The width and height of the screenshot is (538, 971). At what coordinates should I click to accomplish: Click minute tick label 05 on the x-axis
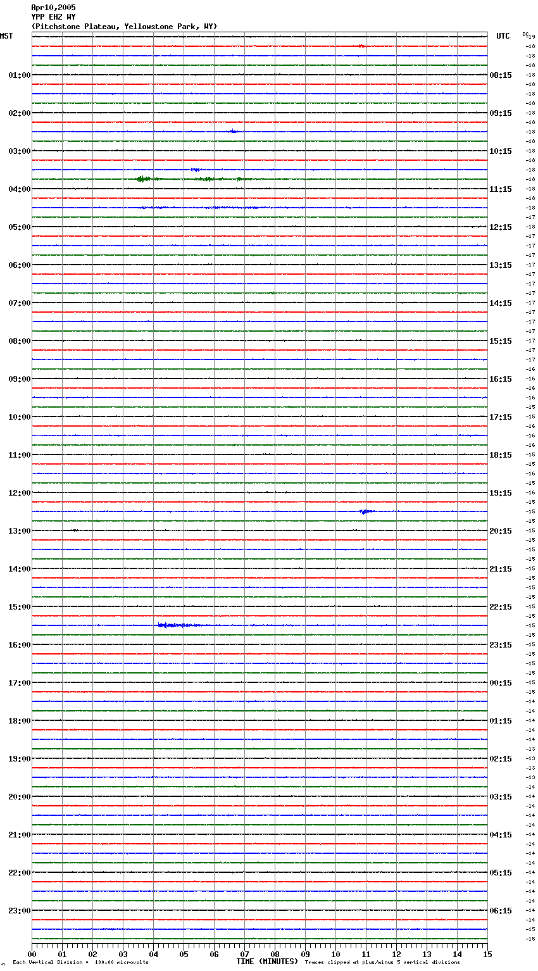tap(184, 954)
